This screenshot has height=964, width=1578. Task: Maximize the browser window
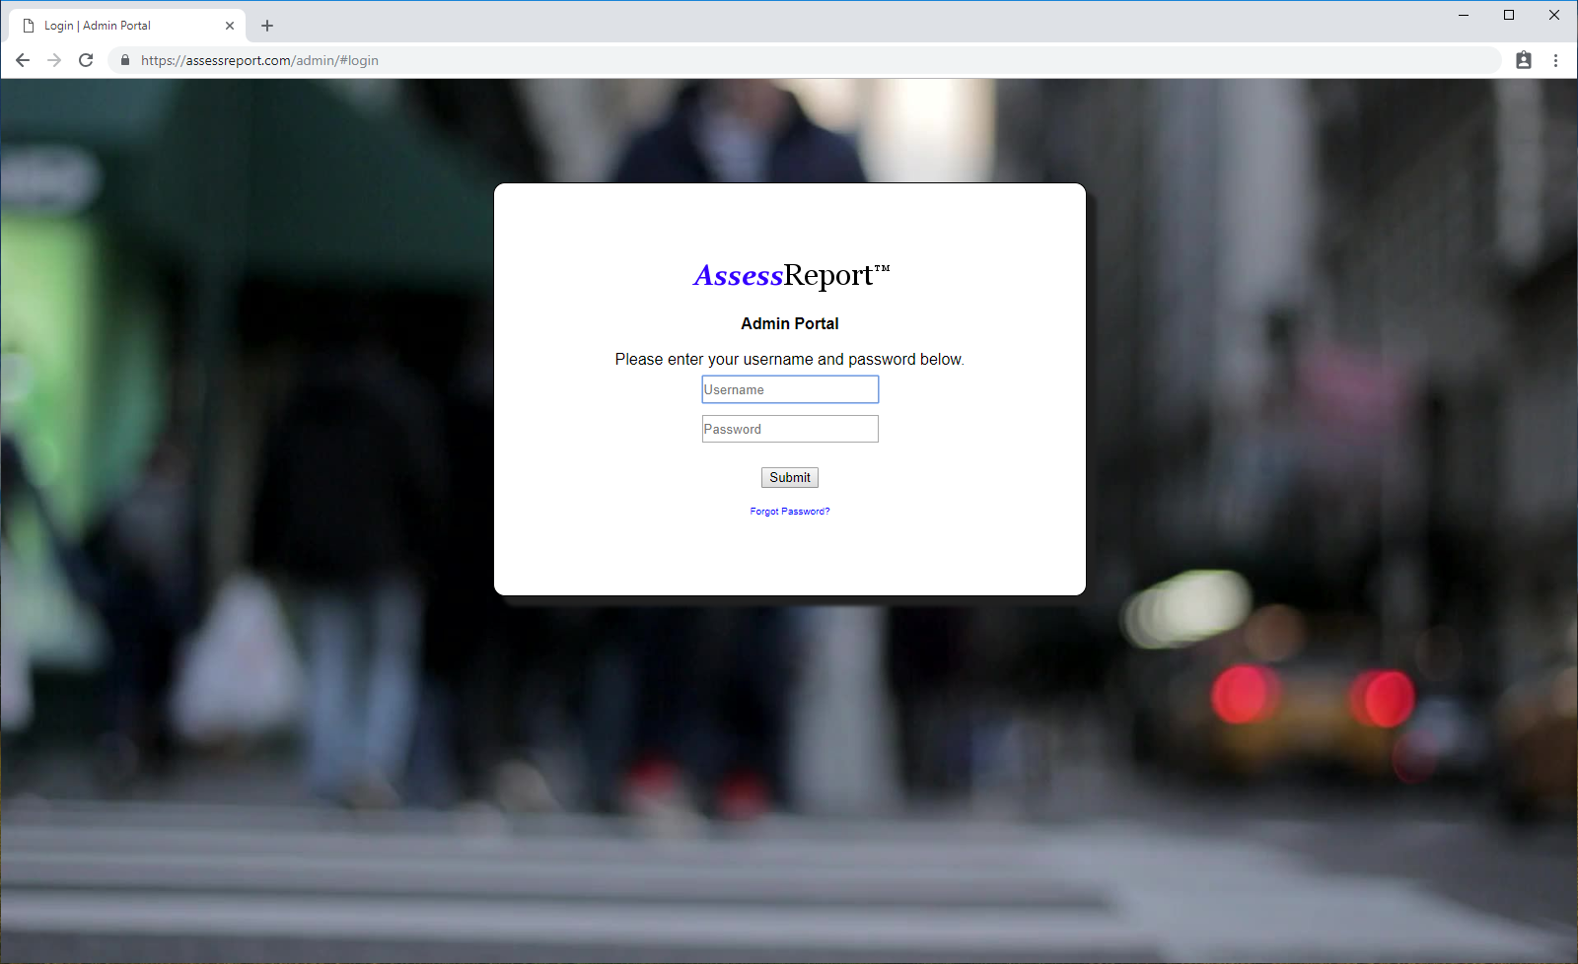point(1509,15)
